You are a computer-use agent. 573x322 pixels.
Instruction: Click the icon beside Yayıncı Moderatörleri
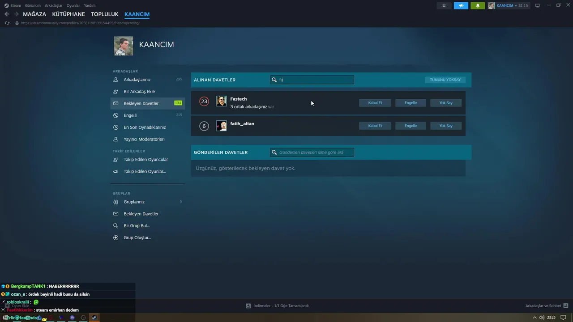pos(116,139)
